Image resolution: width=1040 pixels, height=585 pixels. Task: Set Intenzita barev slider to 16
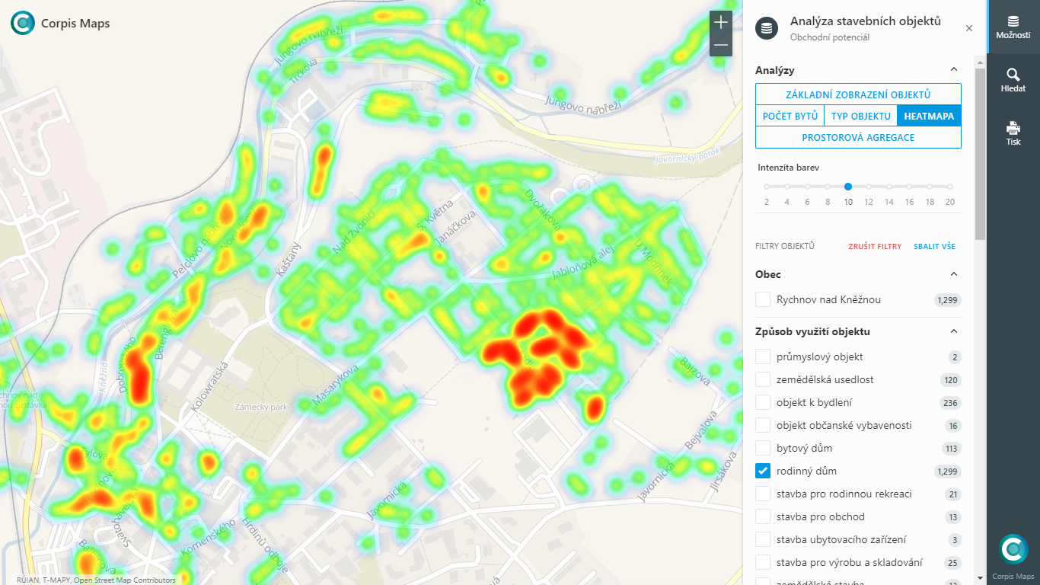click(909, 186)
